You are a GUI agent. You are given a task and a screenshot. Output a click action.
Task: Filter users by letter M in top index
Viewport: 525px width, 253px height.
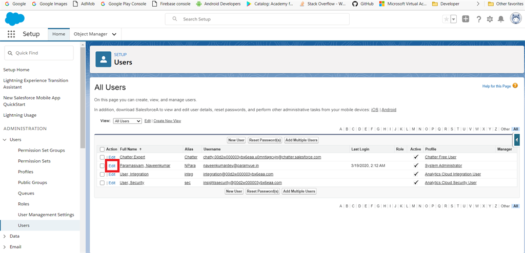click(x=414, y=129)
